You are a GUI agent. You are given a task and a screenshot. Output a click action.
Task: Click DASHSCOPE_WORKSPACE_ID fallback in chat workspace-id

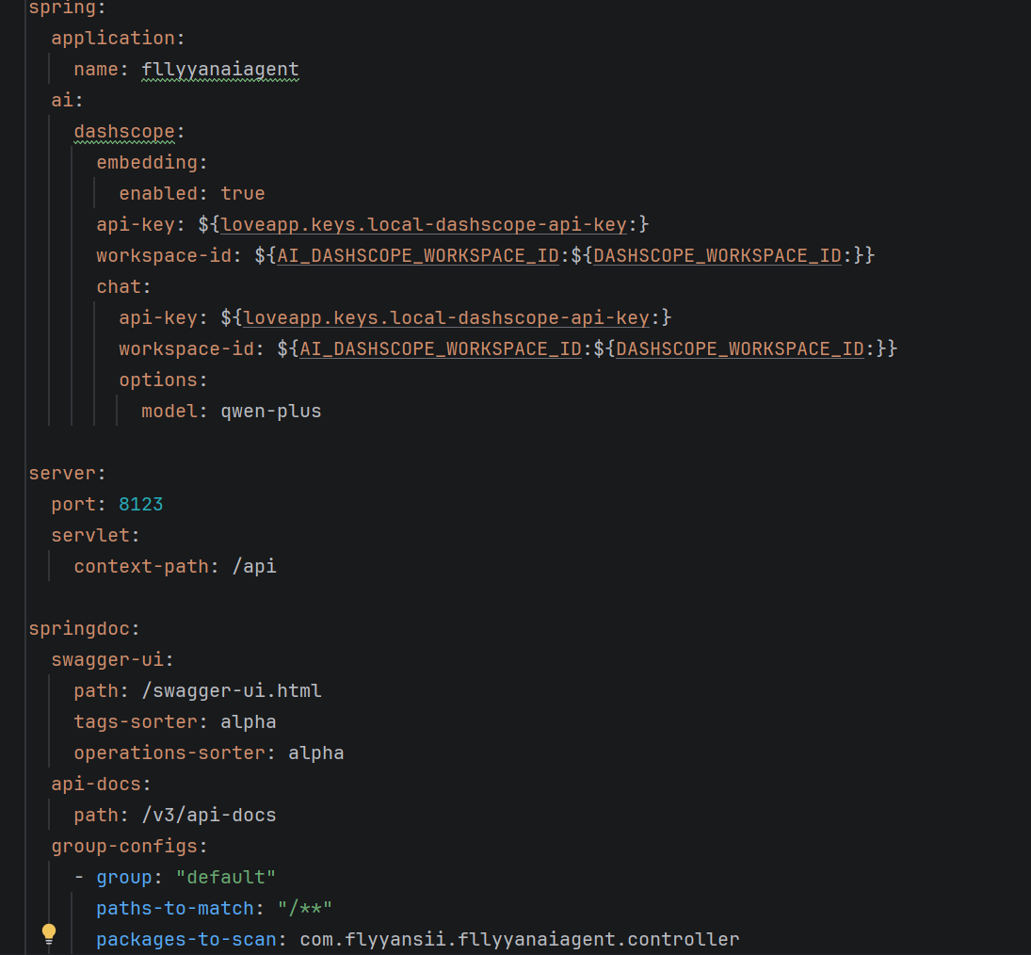(740, 349)
